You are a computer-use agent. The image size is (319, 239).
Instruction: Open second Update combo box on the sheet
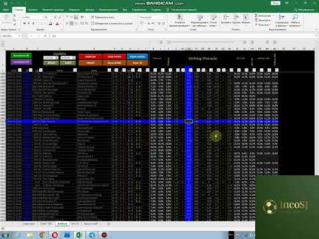tap(68, 58)
